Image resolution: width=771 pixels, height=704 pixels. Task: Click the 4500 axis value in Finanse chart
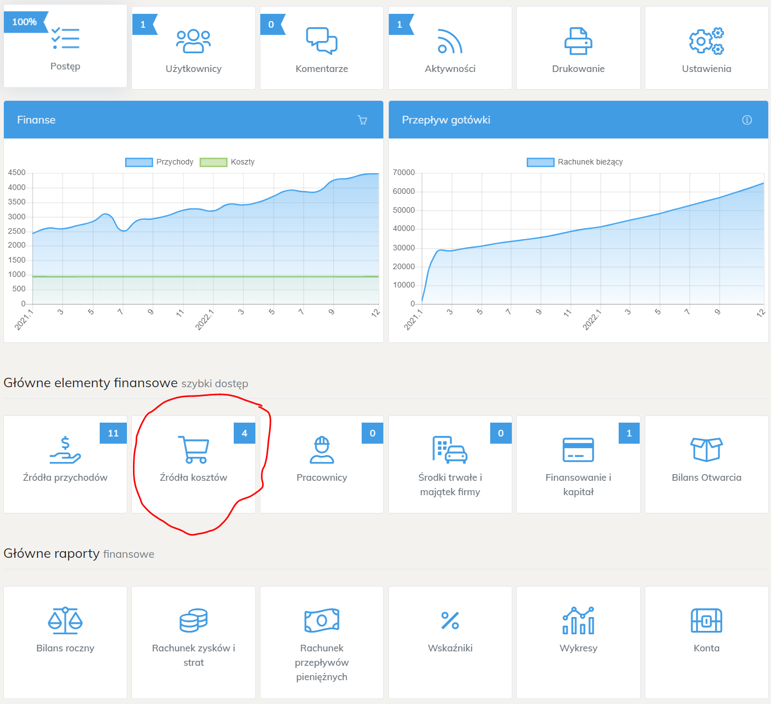(17, 172)
